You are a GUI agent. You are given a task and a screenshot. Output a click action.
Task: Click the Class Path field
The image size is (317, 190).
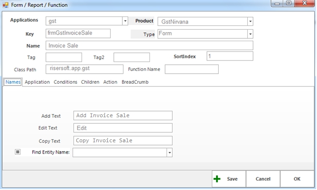(84, 69)
